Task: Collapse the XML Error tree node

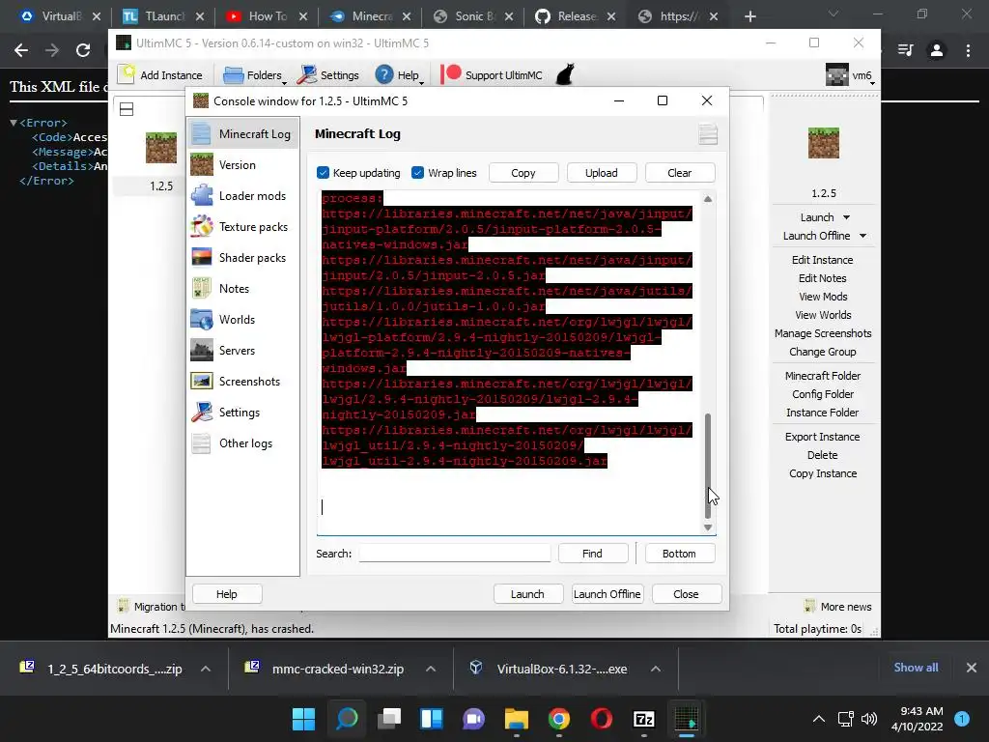Action: (x=14, y=123)
